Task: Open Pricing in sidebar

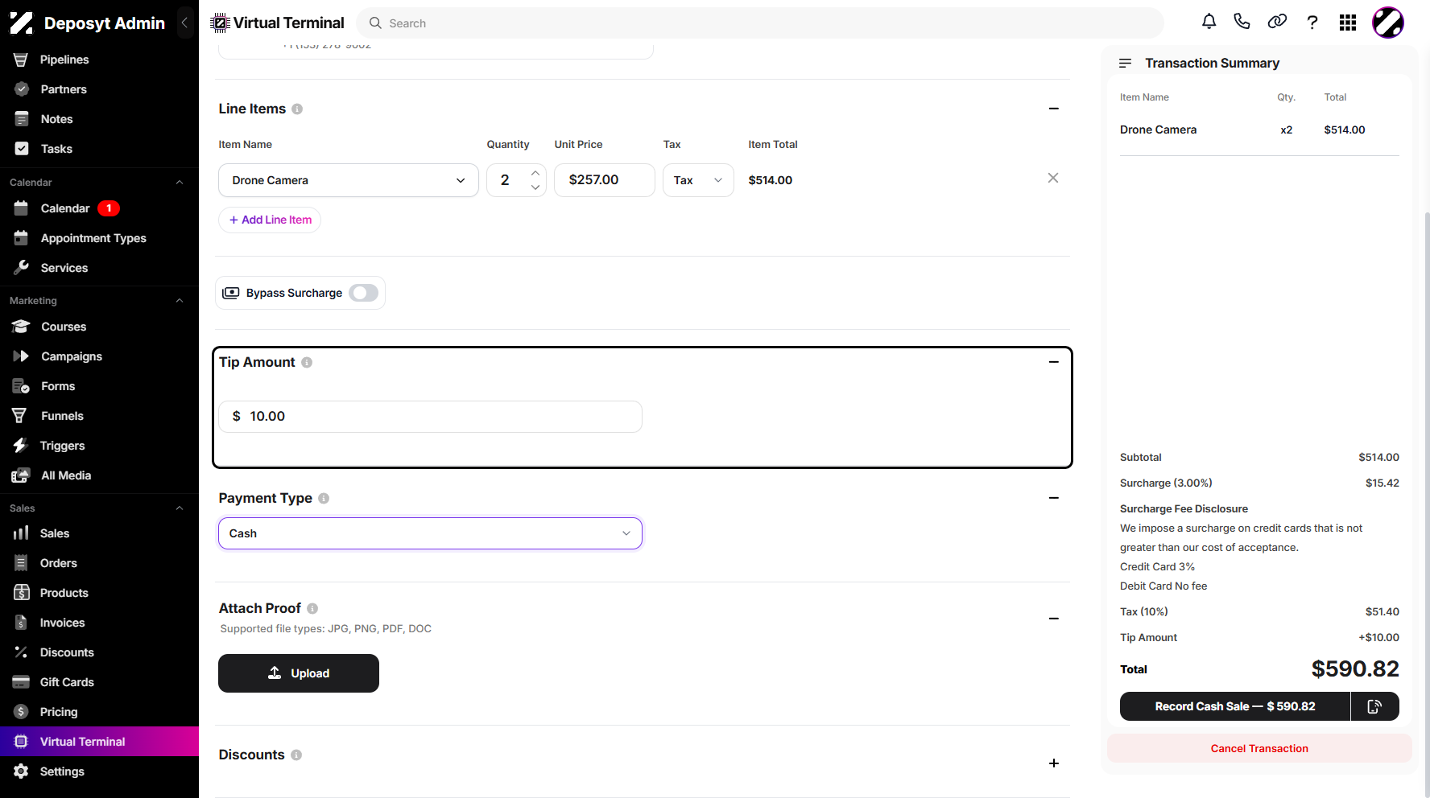Action: coord(99,712)
